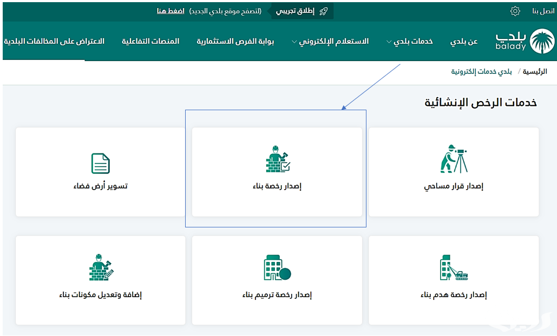
Task: Open the إصدار رخصة بناء label
Action: coord(277,186)
